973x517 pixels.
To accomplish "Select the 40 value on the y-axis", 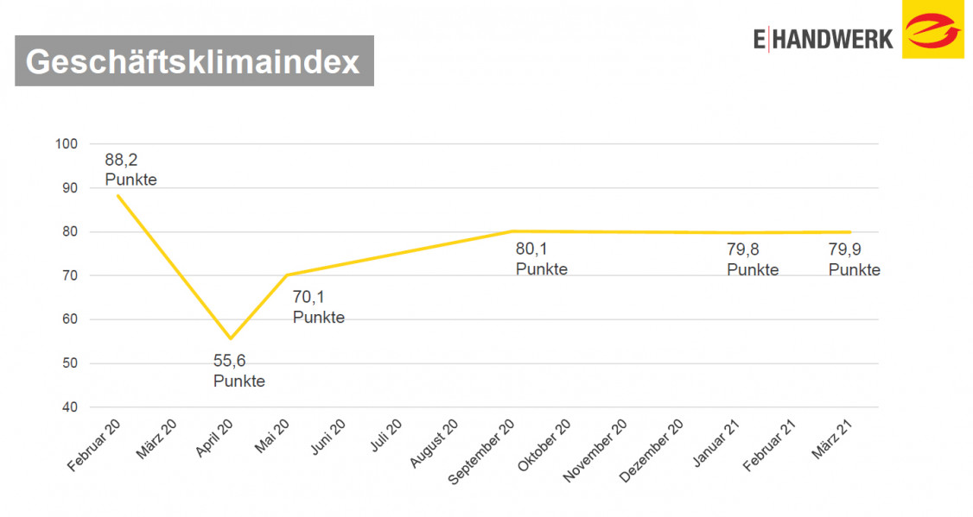I will click(69, 407).
